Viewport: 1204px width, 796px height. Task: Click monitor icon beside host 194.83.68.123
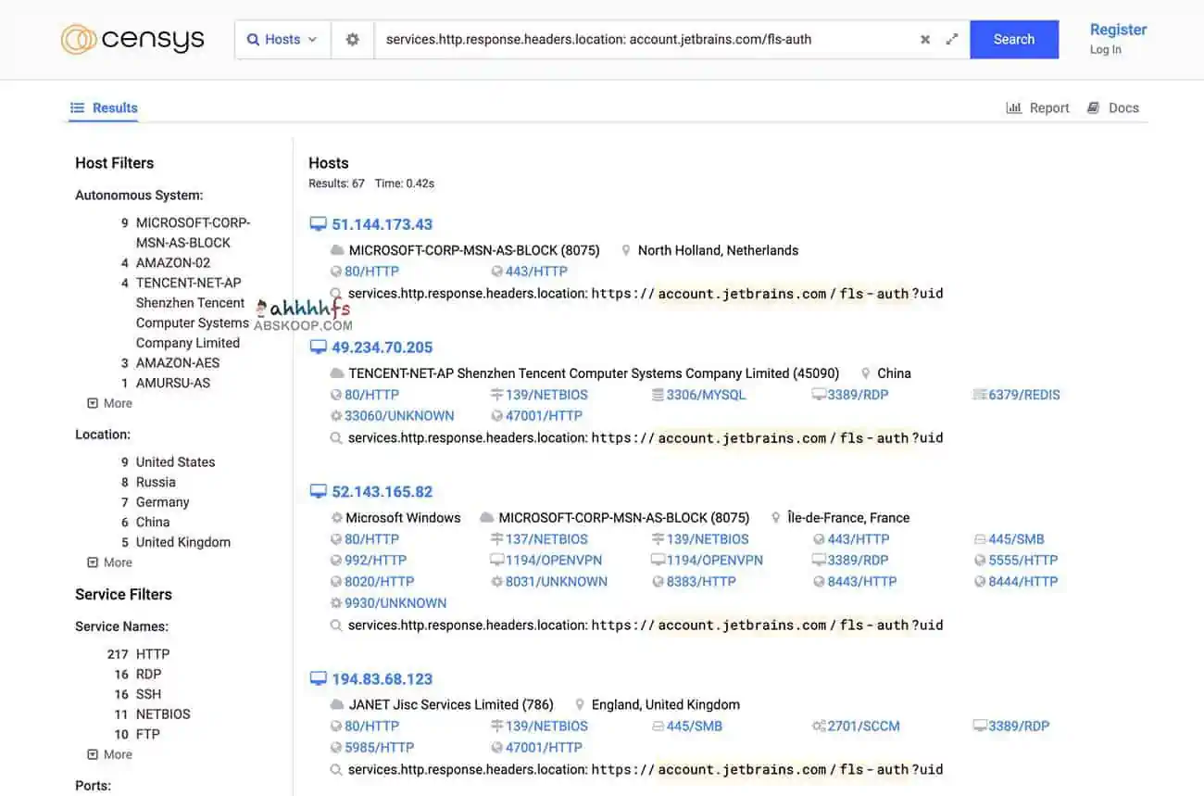click(x=318, y=679)
